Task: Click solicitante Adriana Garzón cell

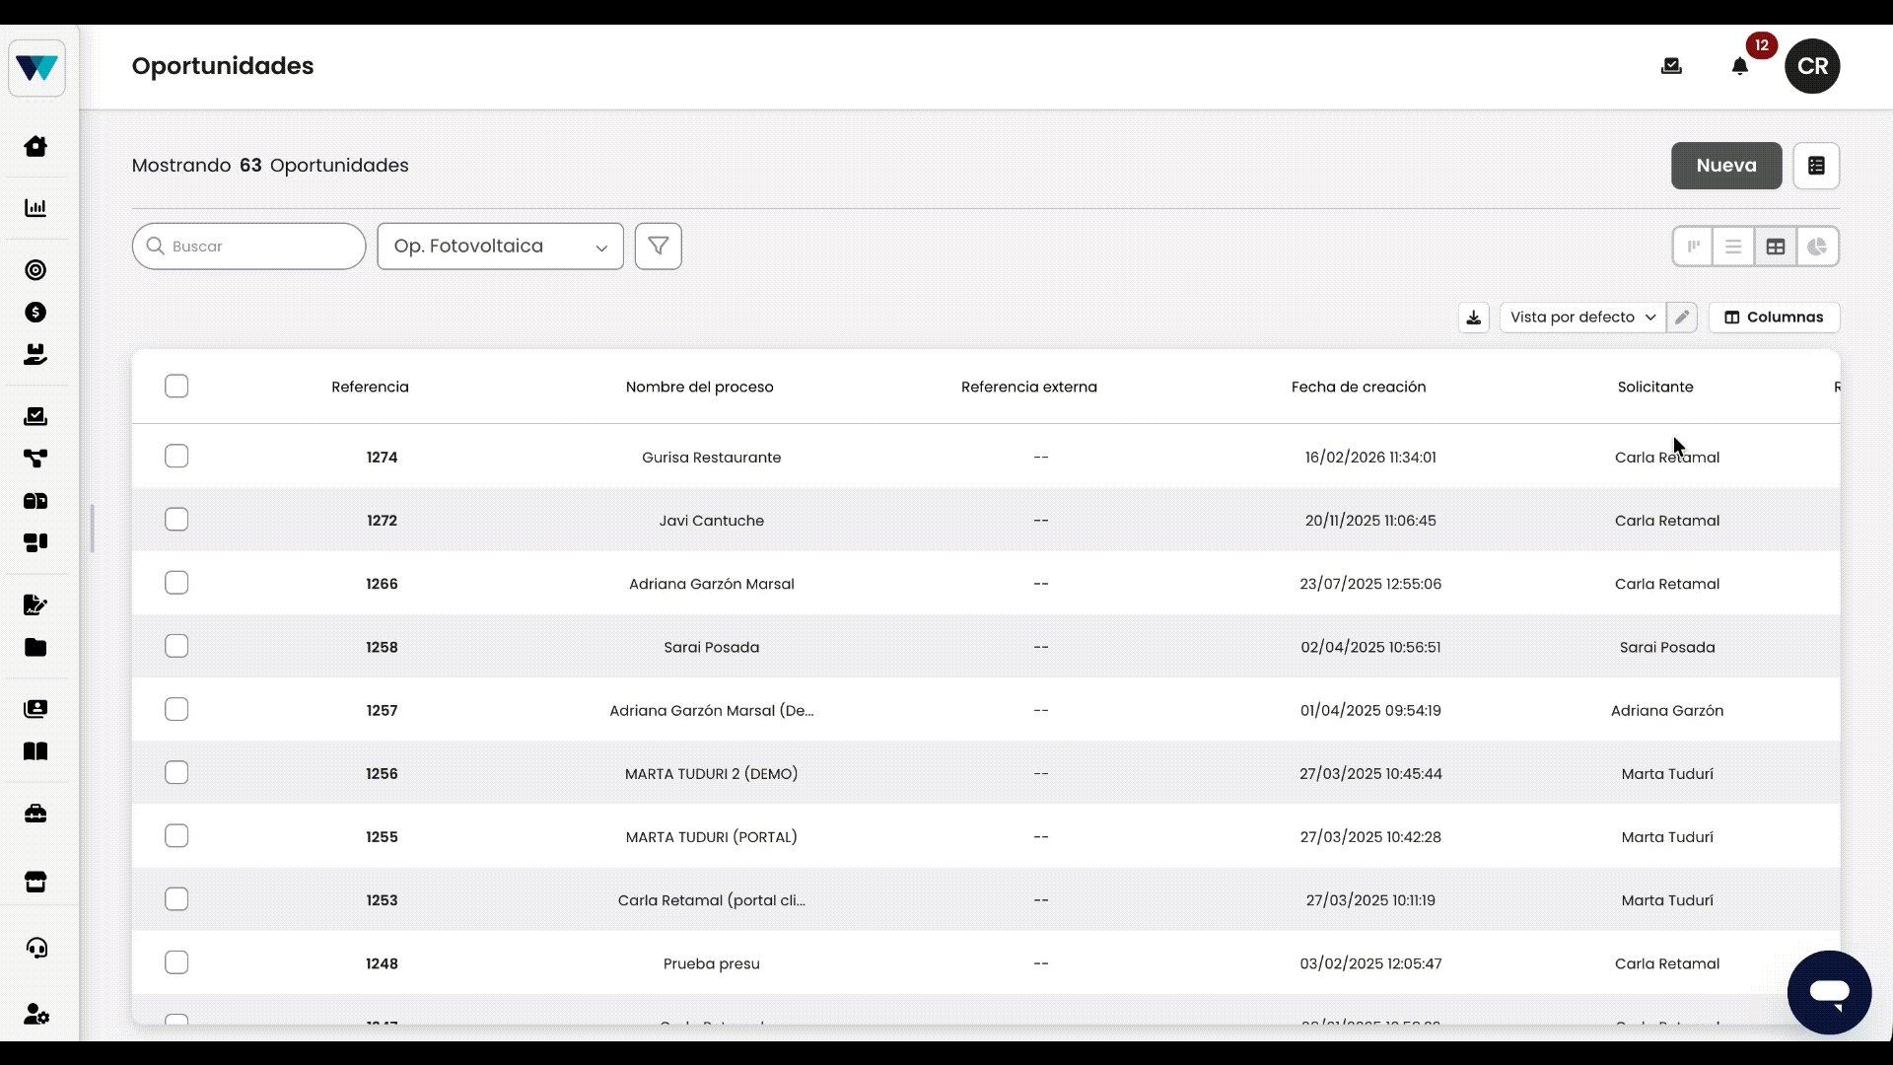Action: (1667, 710)
